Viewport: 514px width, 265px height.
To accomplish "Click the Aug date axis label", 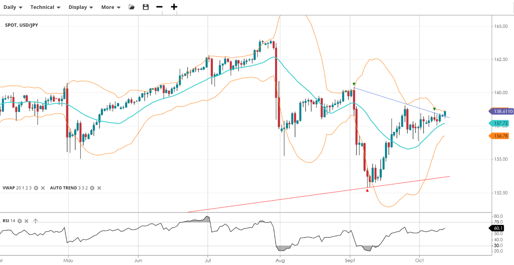I will 280,261.
